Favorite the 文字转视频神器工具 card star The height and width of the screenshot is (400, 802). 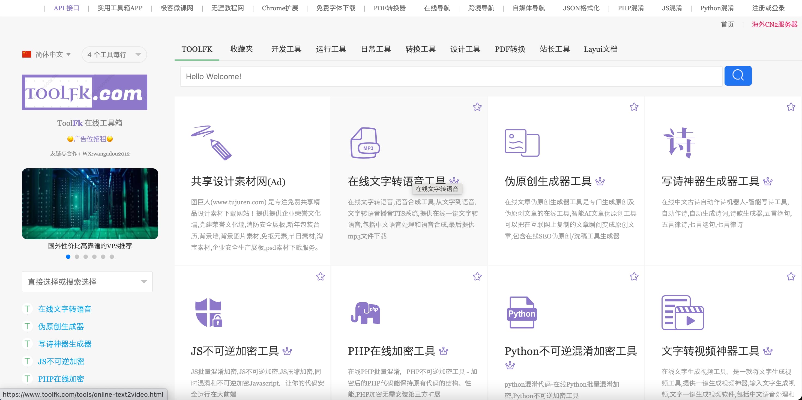tap(791, 277)
